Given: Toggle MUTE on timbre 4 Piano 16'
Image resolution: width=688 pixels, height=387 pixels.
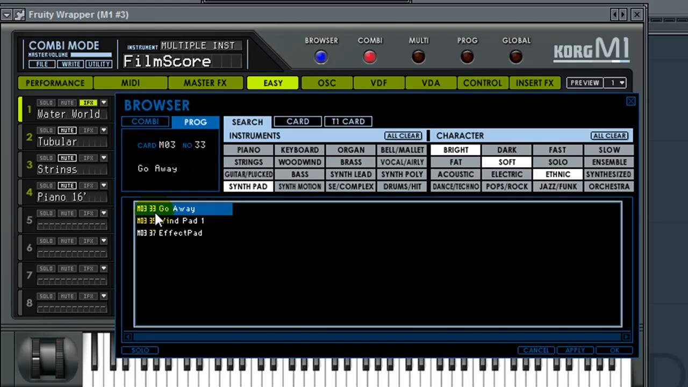Looking at the screenshot, I should click(x=67, y=186).
